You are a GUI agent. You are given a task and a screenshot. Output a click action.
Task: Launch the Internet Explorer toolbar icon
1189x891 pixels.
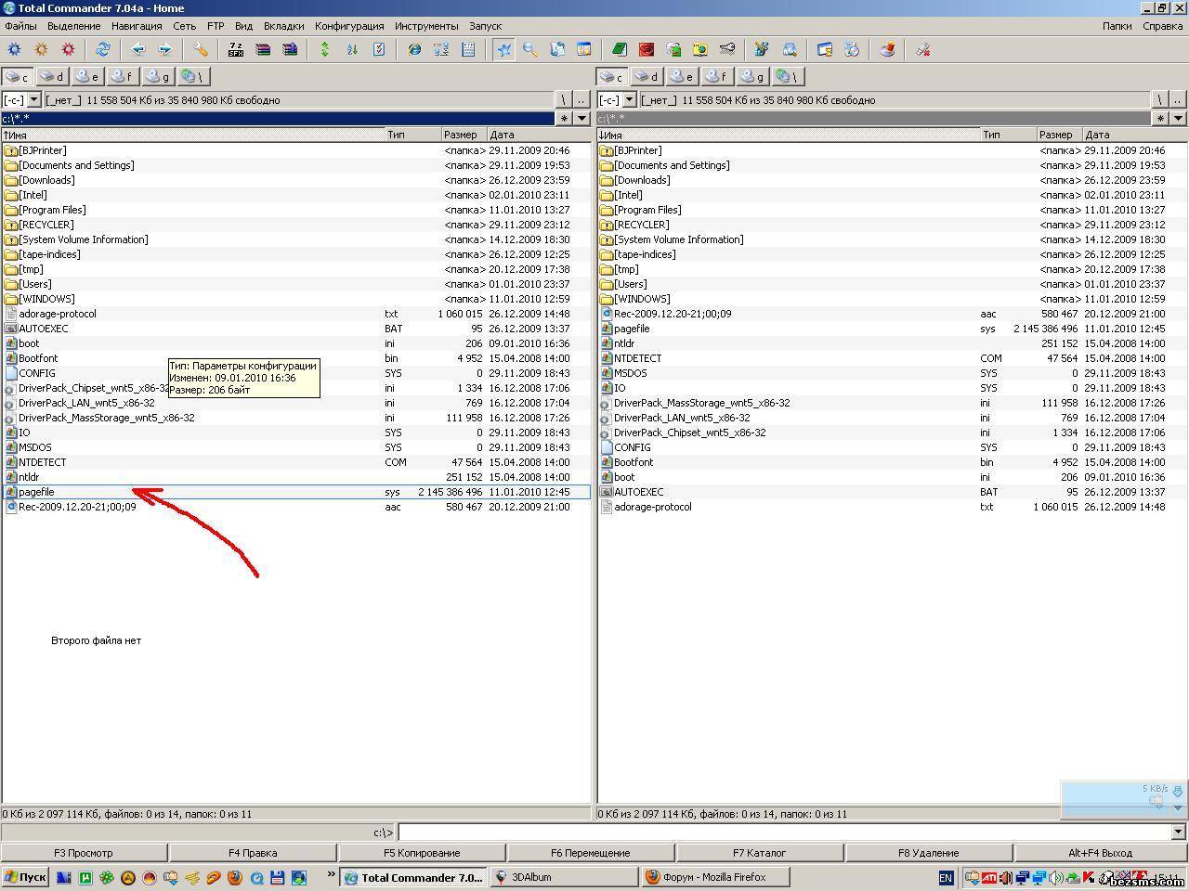point(414,49)
